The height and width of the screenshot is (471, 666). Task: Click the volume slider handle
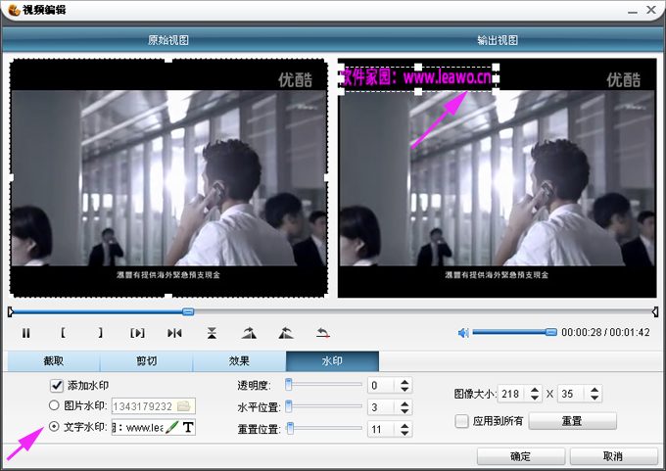(550, 332)
